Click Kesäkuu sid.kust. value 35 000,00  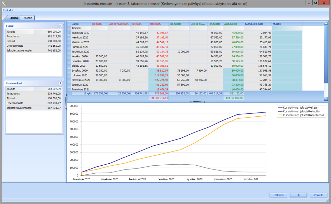[99, 56]
